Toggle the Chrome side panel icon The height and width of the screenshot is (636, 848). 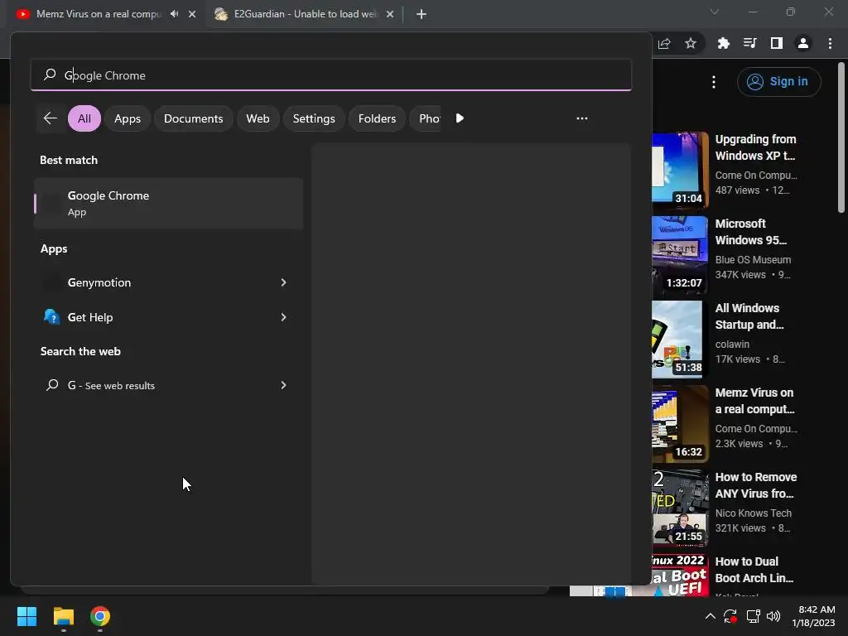(777, 43)
